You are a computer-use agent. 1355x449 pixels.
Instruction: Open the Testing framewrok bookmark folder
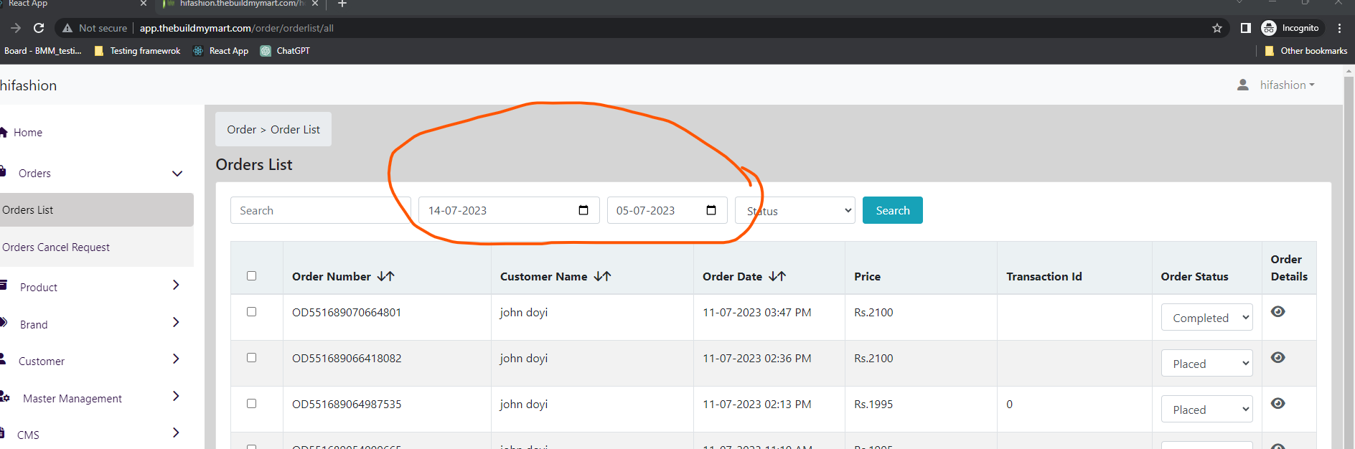point(138,51)
